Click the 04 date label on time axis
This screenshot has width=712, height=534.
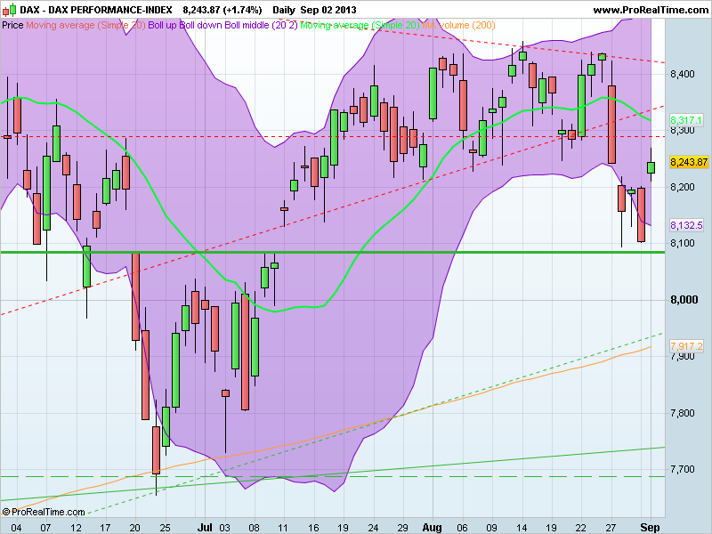[16, 528]
